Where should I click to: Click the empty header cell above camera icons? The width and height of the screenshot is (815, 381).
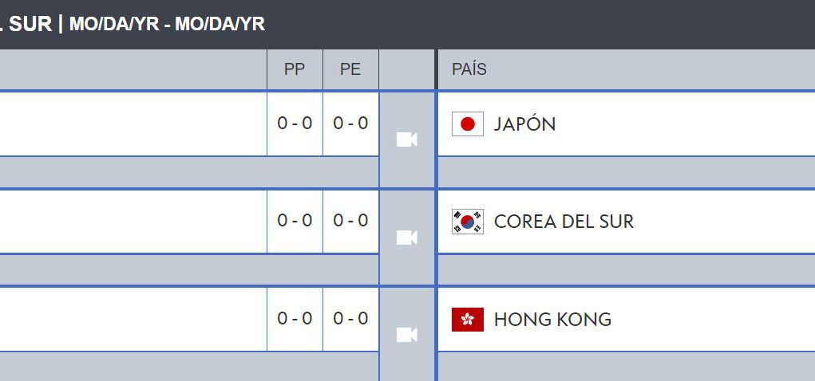pyautogui.click(x=406, y=69)
